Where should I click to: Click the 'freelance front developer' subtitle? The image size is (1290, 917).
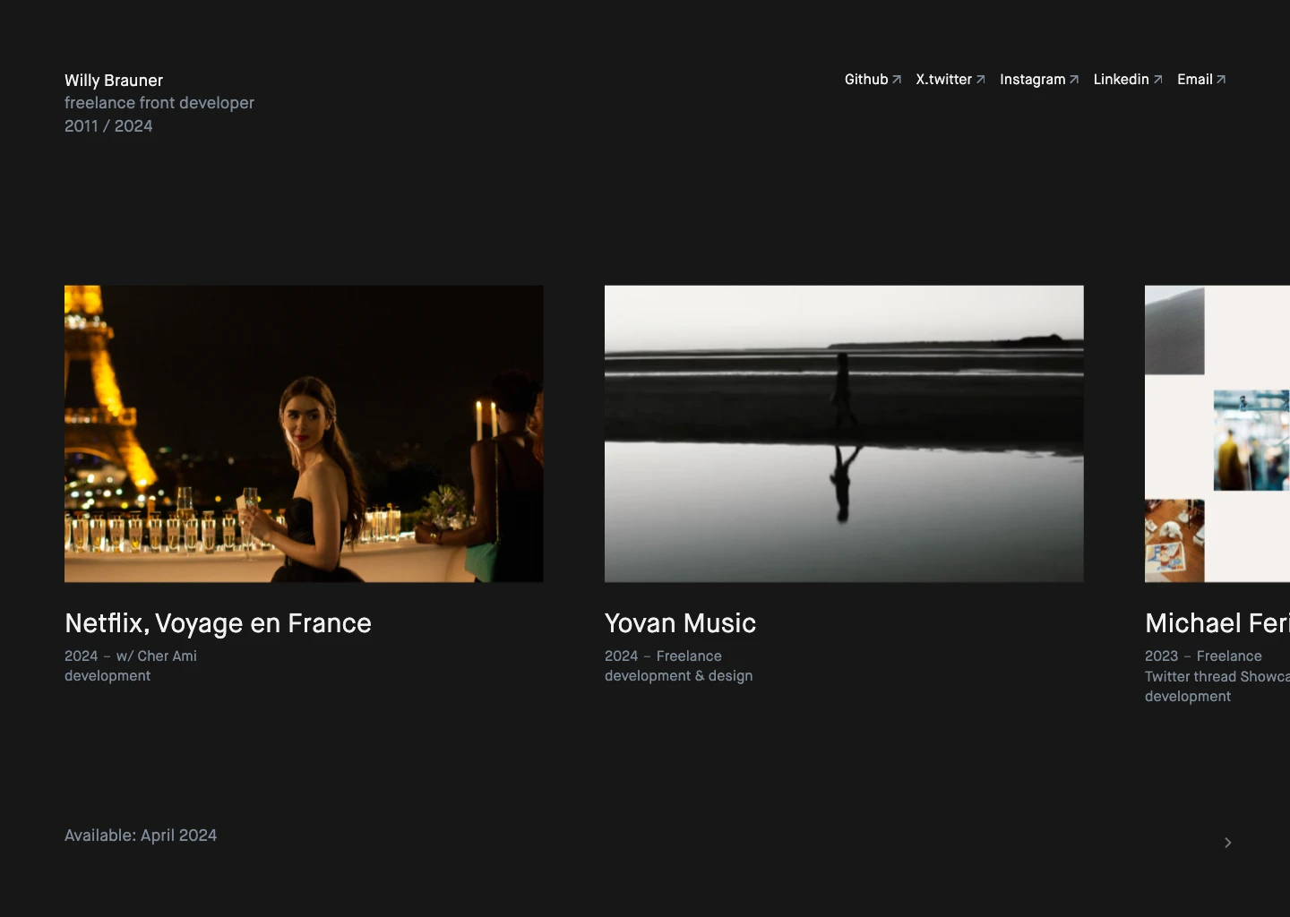click(159, 103)
